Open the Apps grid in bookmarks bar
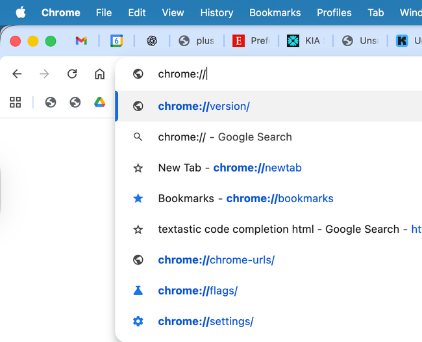 pyautogui.click(x=16, y=102)
